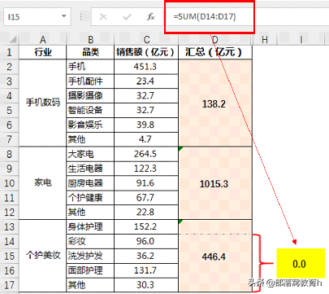Viewport: 329px width, 294px height.
Task: Click cell 大家电
Action: tap(90, 154)
